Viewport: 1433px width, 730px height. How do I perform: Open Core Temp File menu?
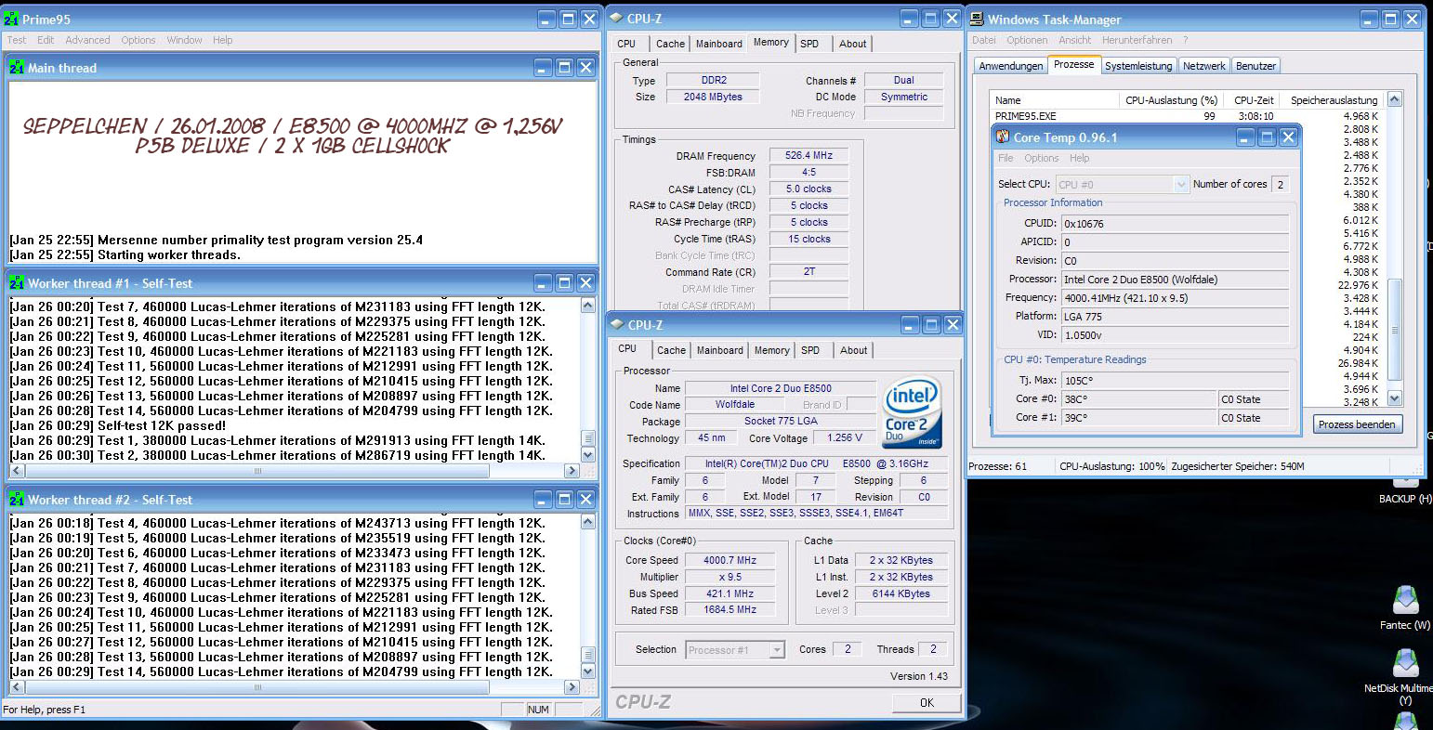(x=1006, y=158)
